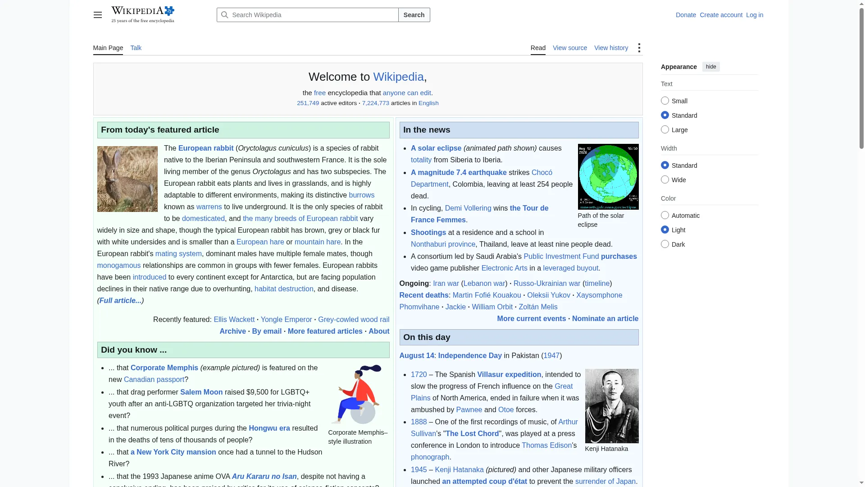Click the William Orbit link
865x487 pixels.
[x=492, y=307]
